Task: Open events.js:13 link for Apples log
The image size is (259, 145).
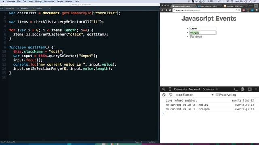Action: (244, 105)
